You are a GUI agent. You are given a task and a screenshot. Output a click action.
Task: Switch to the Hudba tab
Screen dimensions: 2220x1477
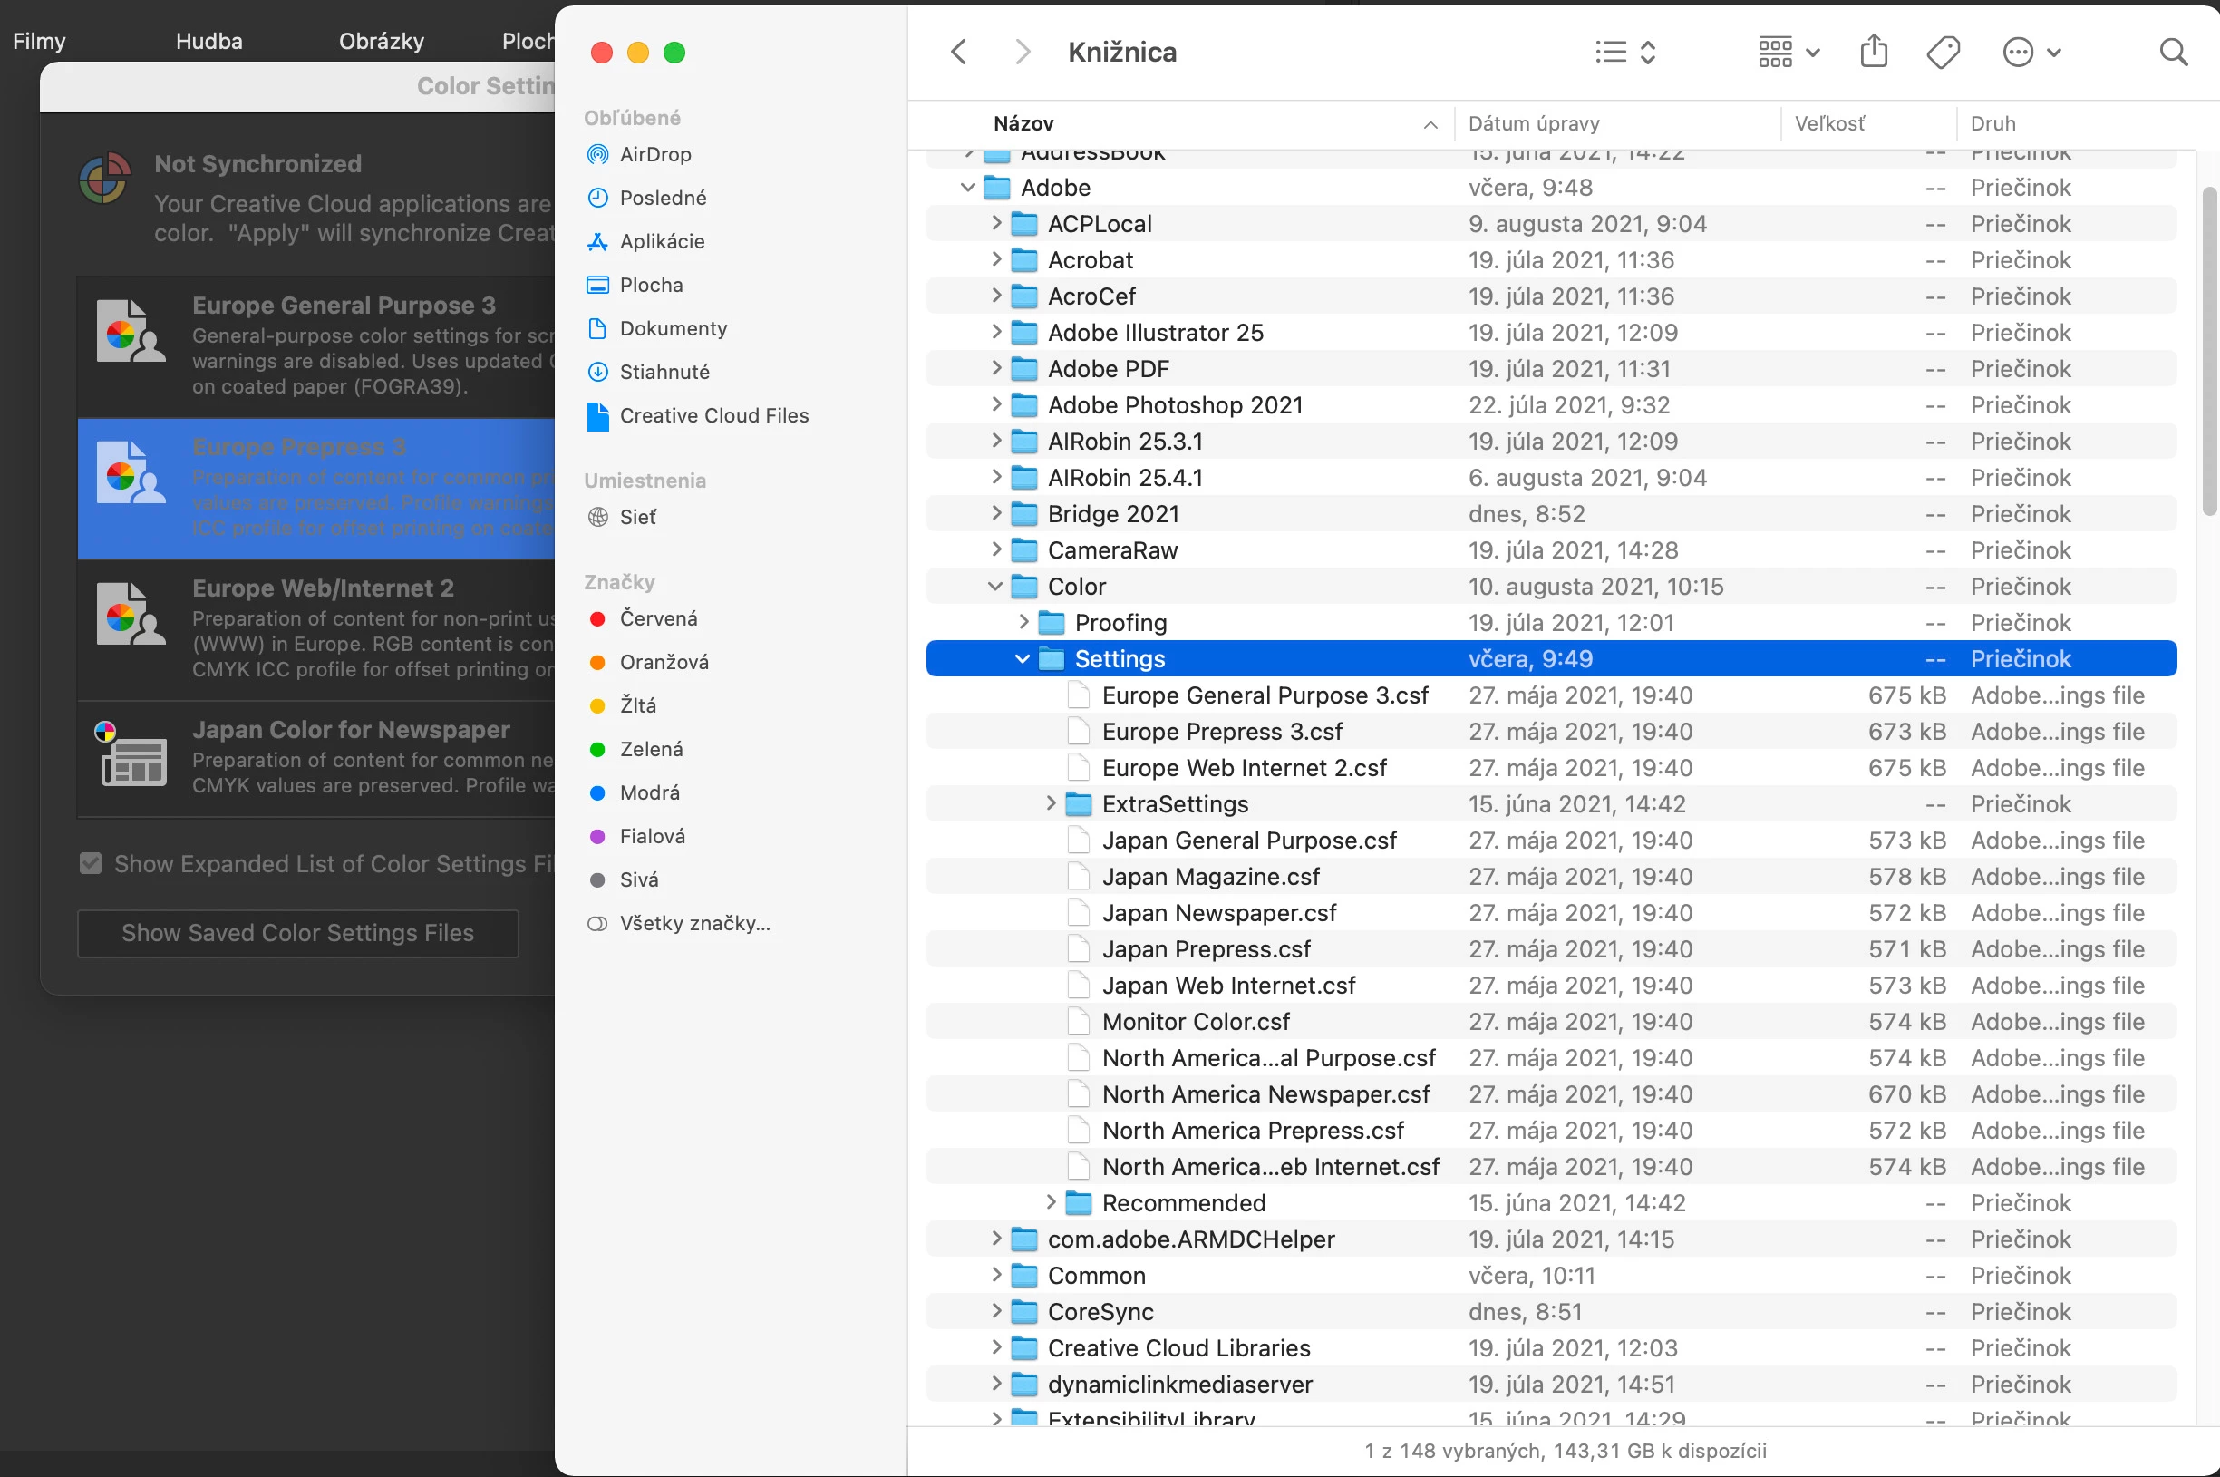click(x=209, y=42)
